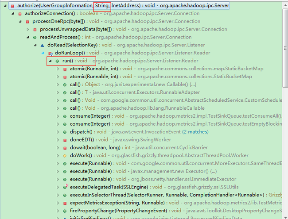This screenshot has height=219, width=288.
Task: Click the synchronized private icon of doRunLoop()
Action: click(51, 54)
